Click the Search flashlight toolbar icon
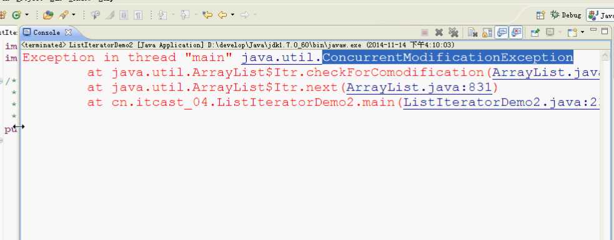 pos(64,15)
